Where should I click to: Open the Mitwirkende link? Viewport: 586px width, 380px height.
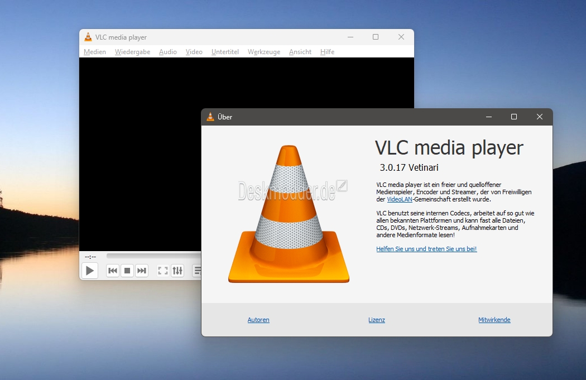pyautogui.click(x=494, y=320)
